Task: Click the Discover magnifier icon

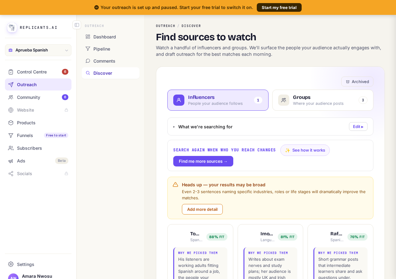Action: 88,73
